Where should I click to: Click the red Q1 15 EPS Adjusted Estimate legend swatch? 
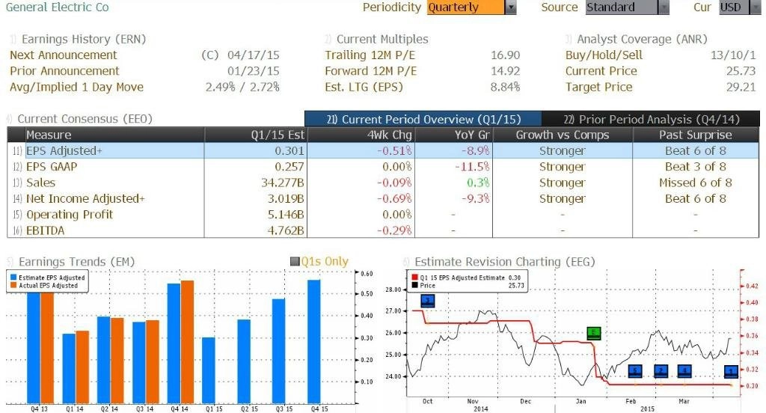(x=414, y=277)
